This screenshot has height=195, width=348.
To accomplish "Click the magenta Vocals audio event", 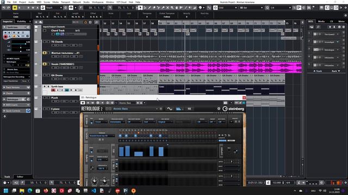I will click(201, 68).
